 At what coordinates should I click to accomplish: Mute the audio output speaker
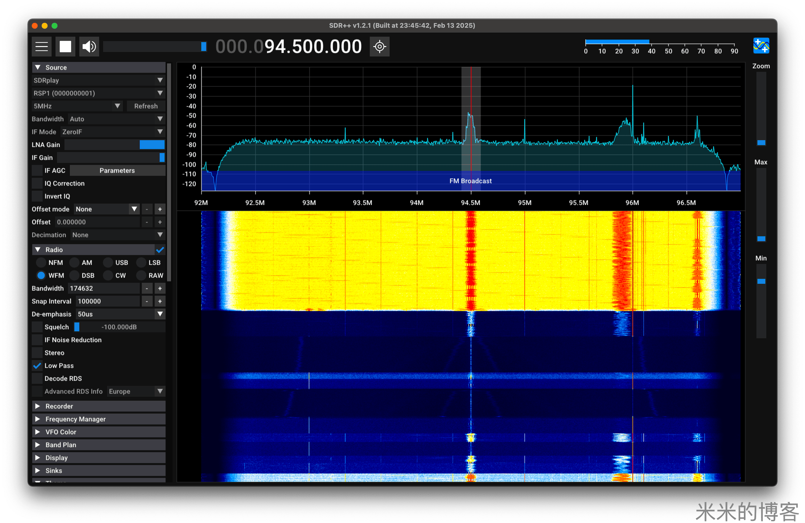[x=89, y=46]
